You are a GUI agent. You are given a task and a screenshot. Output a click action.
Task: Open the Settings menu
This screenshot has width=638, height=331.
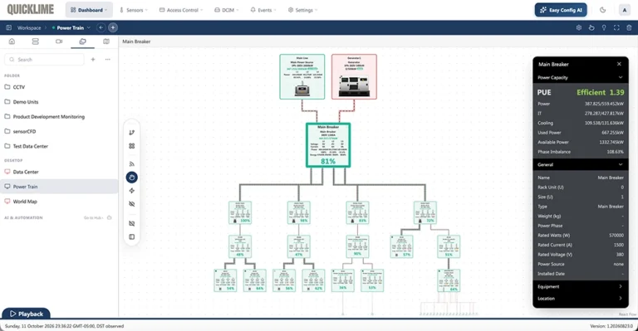coord(302,10)
